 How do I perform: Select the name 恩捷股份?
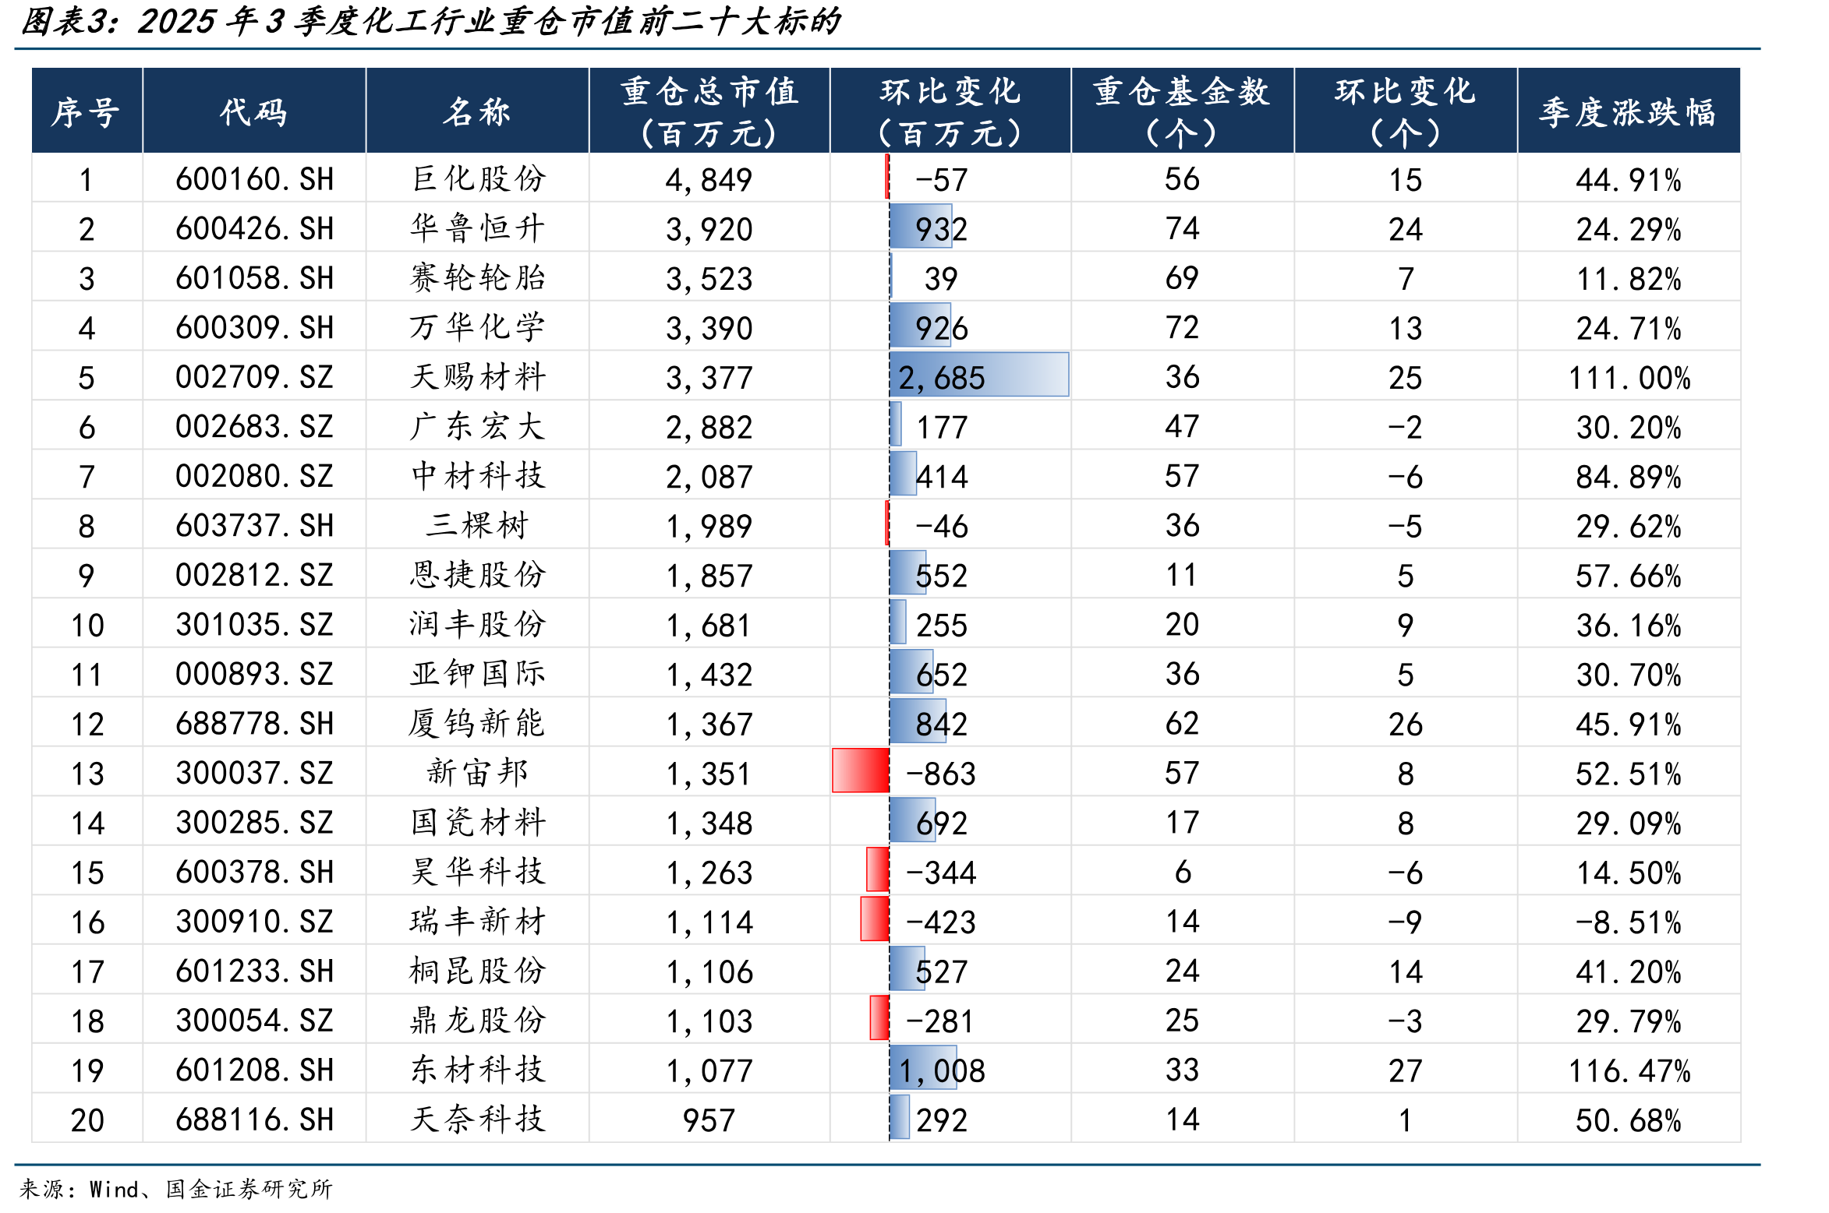[x=477, y=575]
